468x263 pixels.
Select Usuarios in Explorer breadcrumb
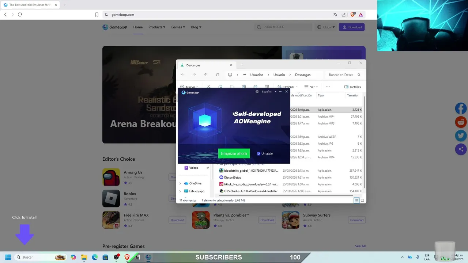[257, 75]
